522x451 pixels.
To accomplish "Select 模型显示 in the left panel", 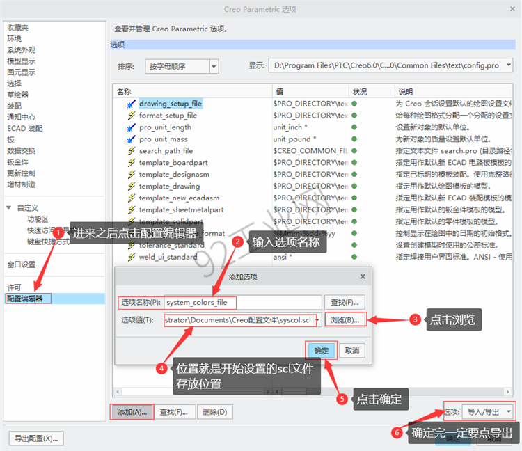I will pyautogui.click(x=22, y=61).
